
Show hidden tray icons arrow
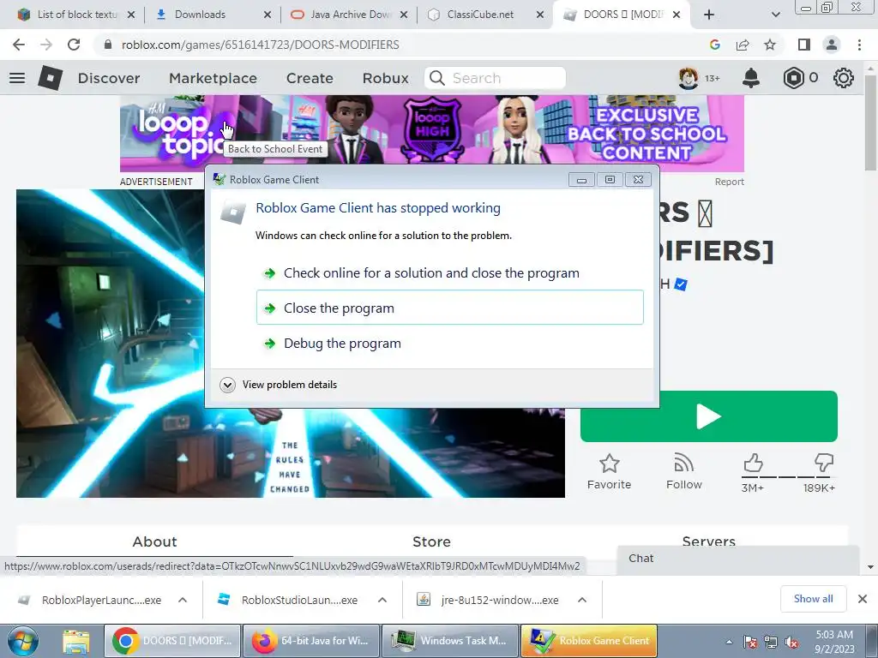(x=729, y=642)
